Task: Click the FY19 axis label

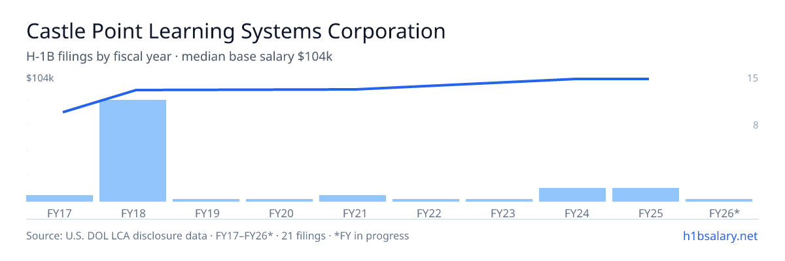Action: 206,213
